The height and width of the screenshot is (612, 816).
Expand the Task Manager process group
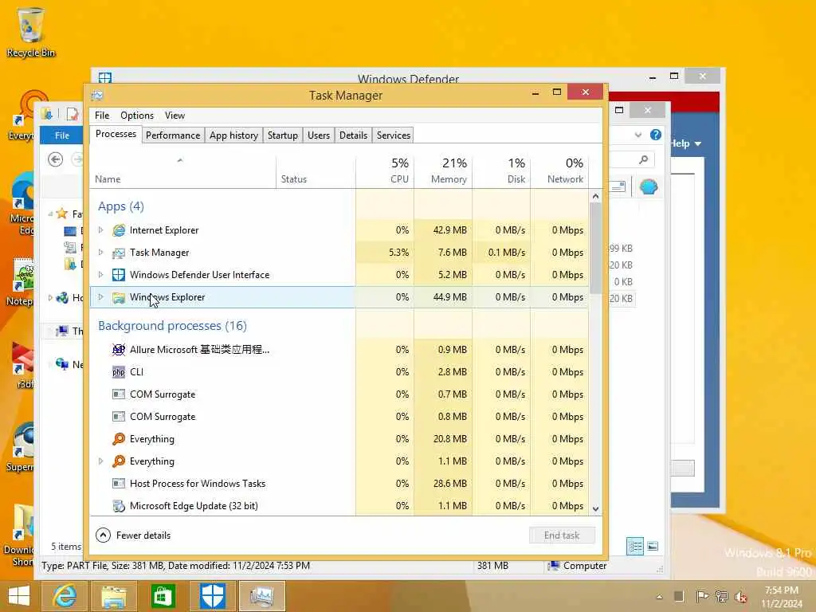coord(101,252)
